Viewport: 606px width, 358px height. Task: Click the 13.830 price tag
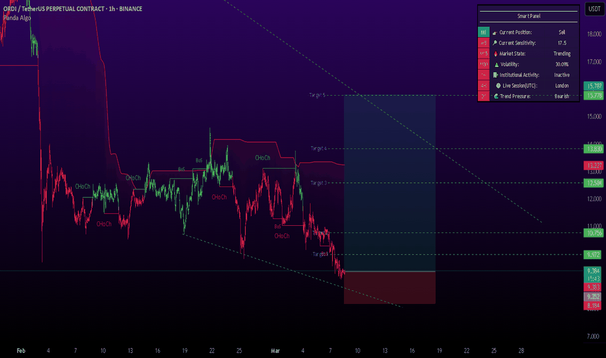pyautogui.click(x=593, y=148)
